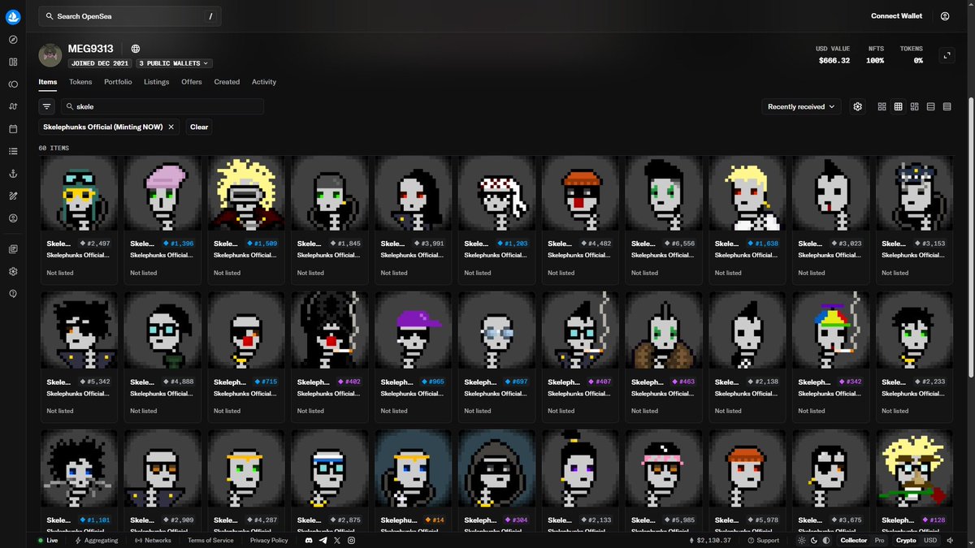
Task: Open the anchor Rewards icon in sidebar
Action: (13, 174)
